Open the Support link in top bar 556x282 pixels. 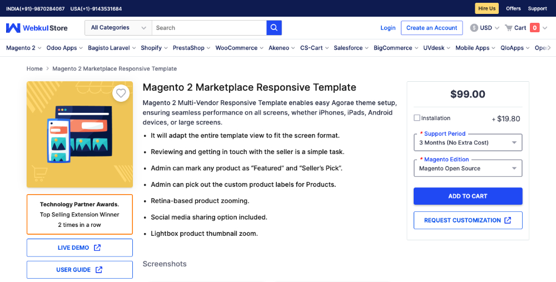click(x=537, y=8)
